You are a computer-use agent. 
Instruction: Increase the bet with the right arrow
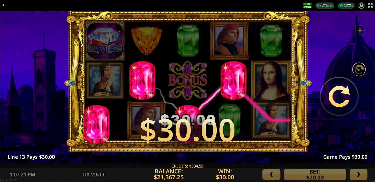tap(358, 174)
